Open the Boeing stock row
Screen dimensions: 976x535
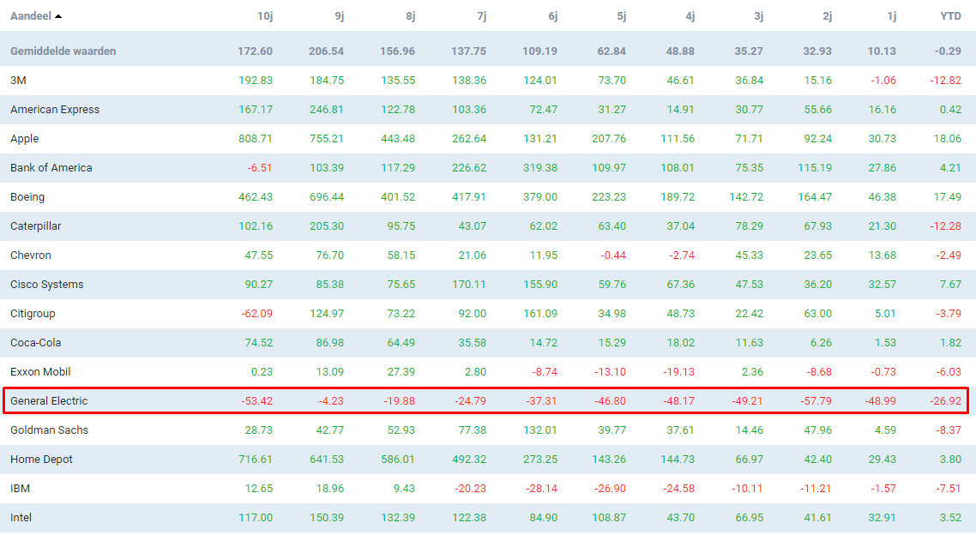pyautogui.click(x=488, y=197)
